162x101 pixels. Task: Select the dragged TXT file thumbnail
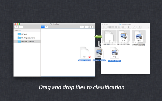[x=85, y=53]
